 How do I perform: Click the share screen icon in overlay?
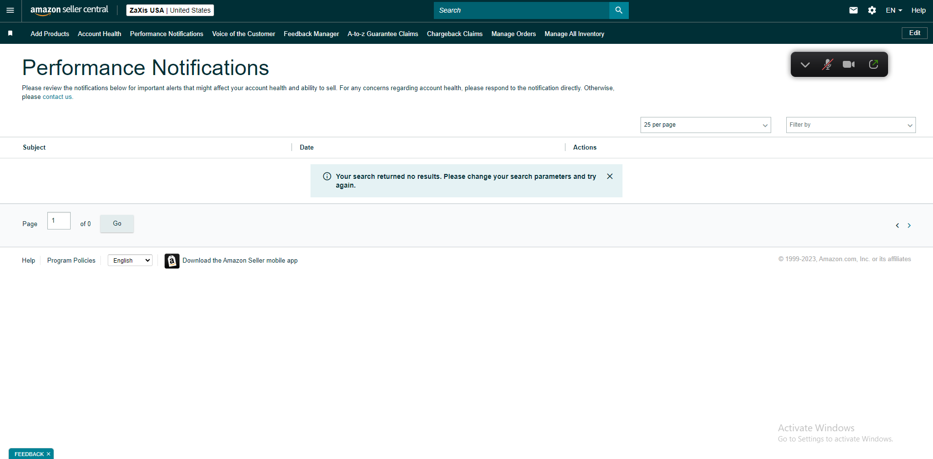874,64
